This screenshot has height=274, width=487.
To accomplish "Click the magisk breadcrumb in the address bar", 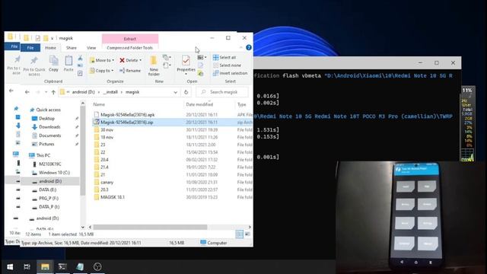I will pos(132,92).
